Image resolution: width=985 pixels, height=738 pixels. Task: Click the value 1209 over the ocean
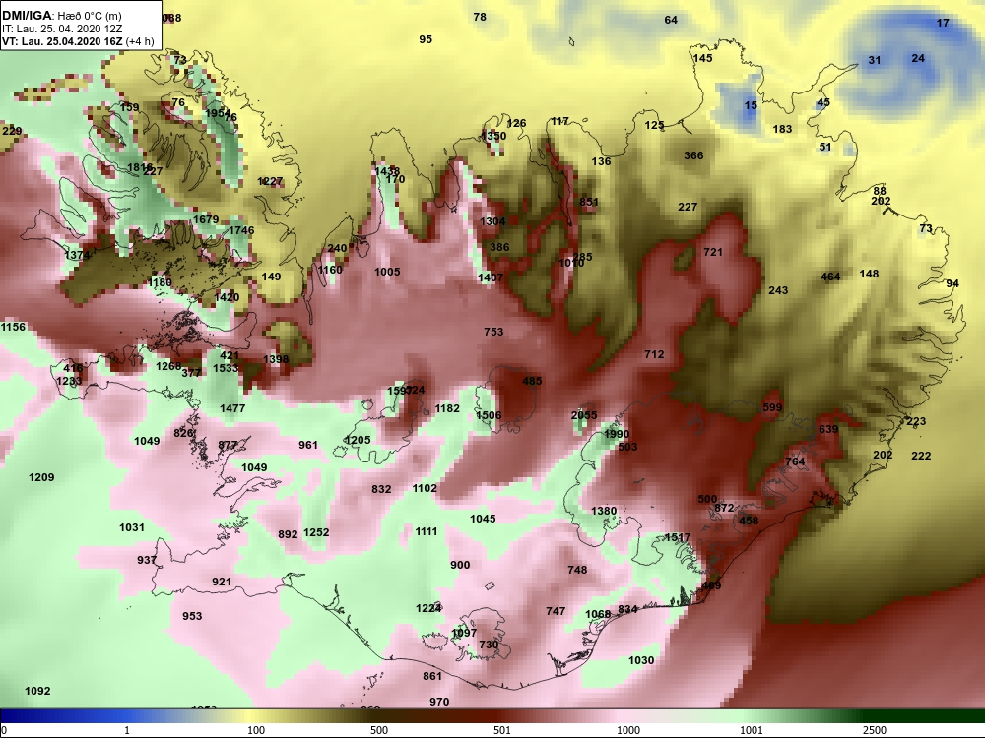(x=41, y=477)
